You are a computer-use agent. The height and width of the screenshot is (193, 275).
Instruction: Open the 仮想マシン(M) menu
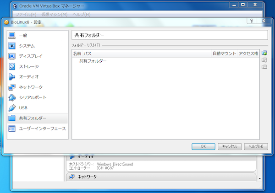coord(55,14)
